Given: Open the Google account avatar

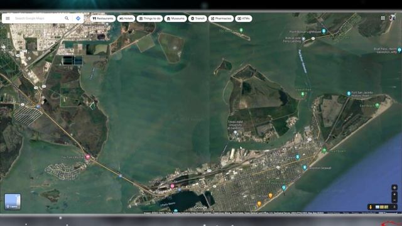Looking at the screenshot, I should (392, 18).
